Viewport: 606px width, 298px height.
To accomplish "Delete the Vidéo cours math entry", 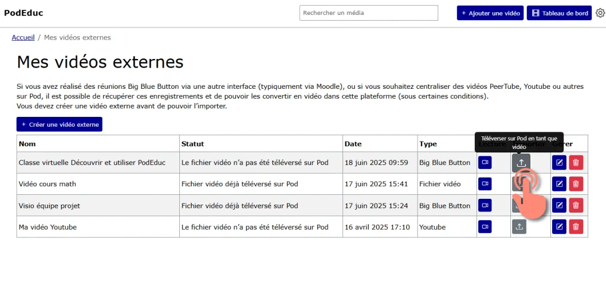I will 576,184.
